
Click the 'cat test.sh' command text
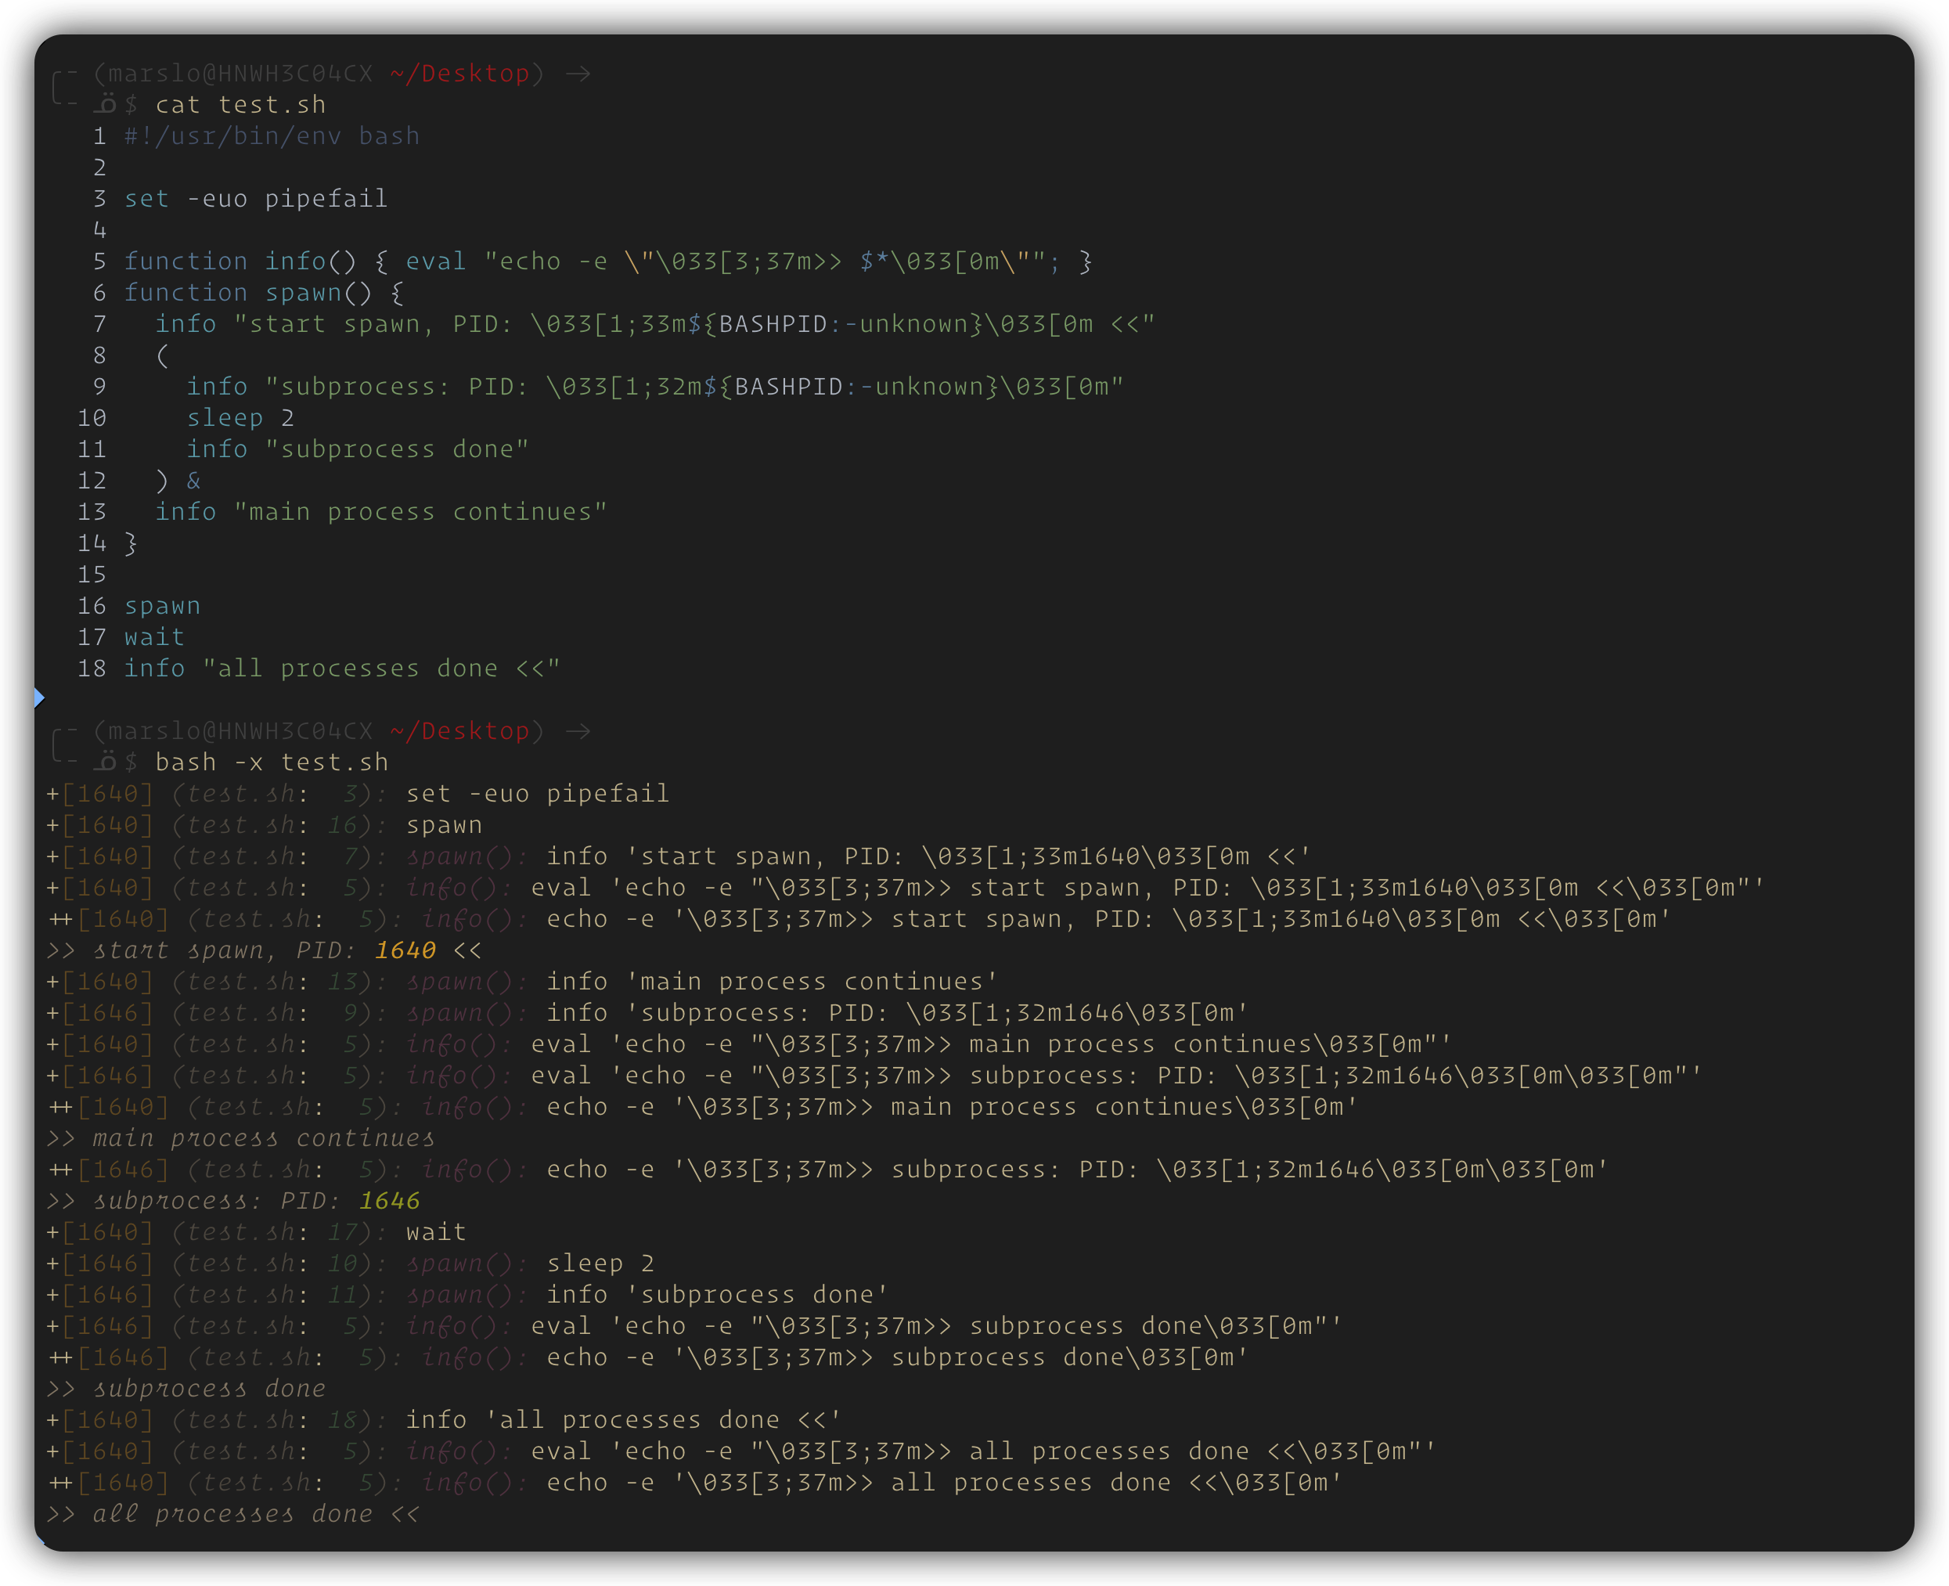coord(240,105)
